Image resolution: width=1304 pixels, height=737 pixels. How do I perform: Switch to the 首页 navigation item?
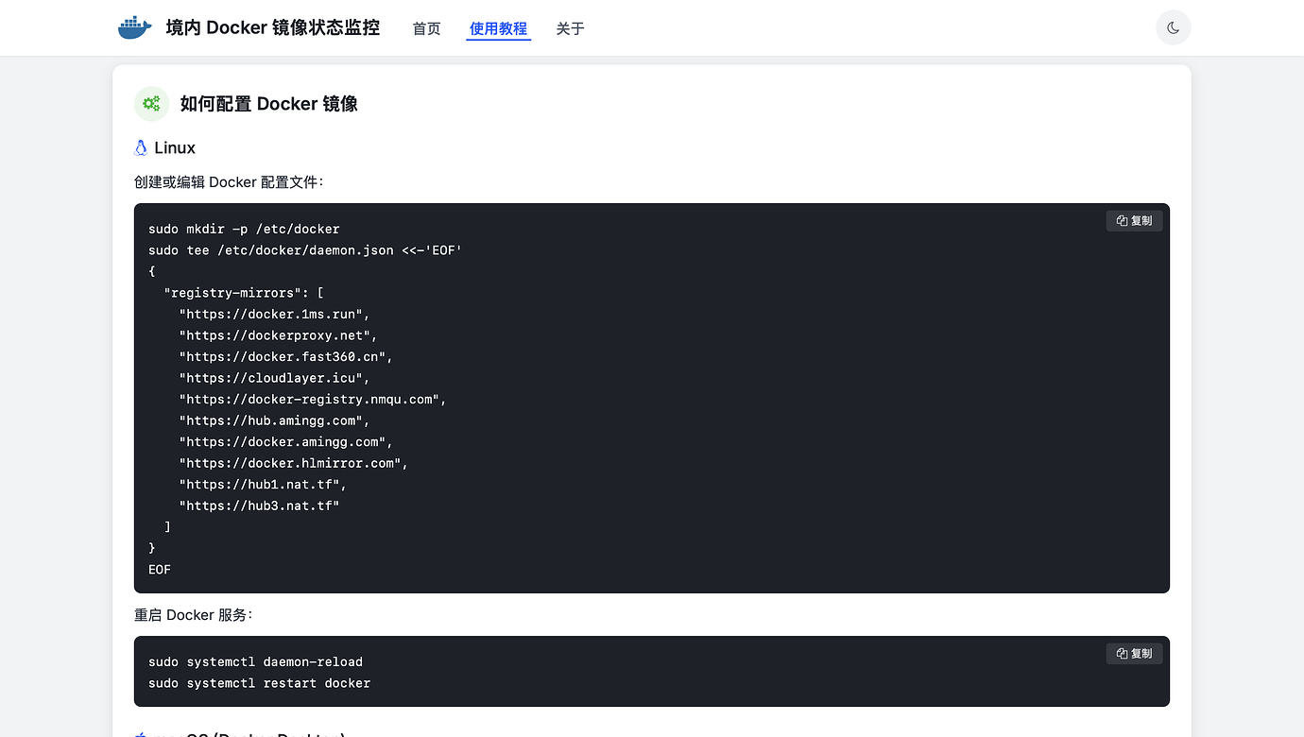tap(426, 28)
